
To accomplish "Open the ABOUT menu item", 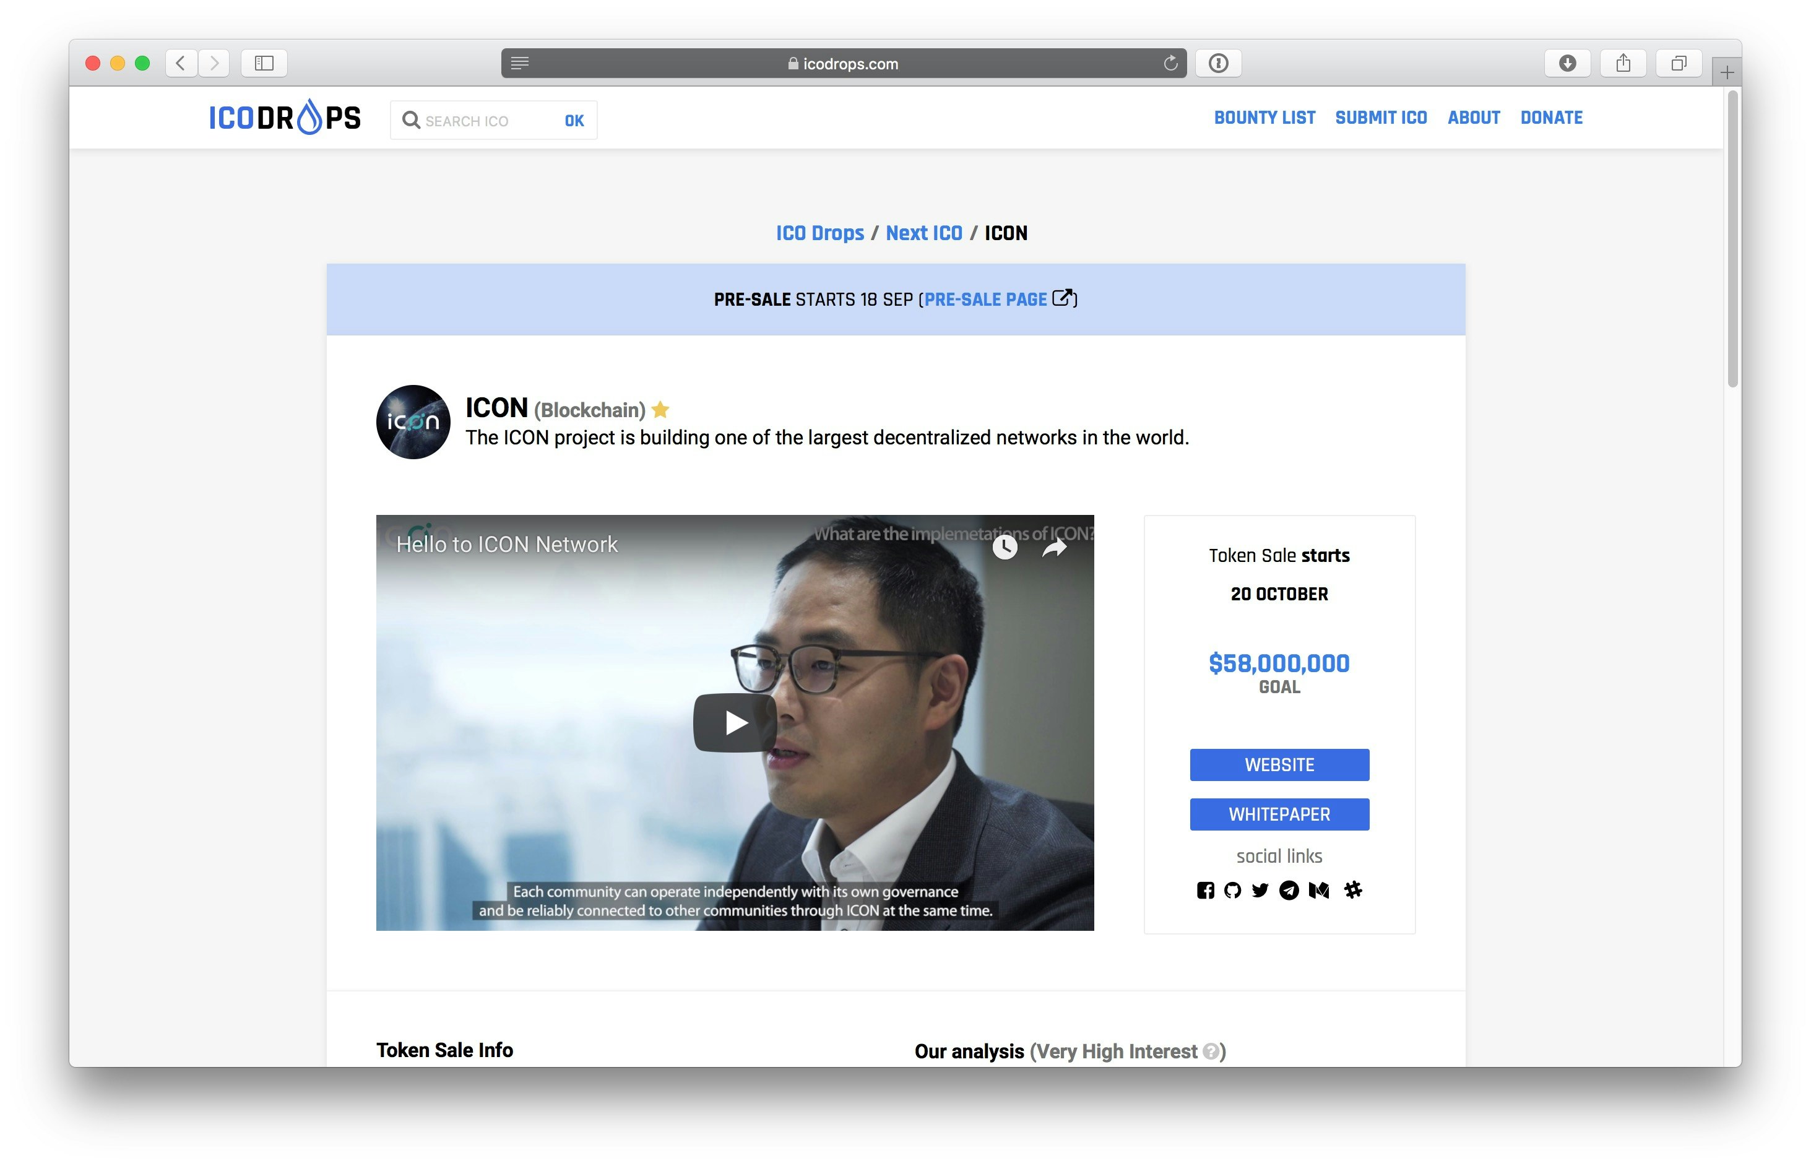I will click(1473, 118).
